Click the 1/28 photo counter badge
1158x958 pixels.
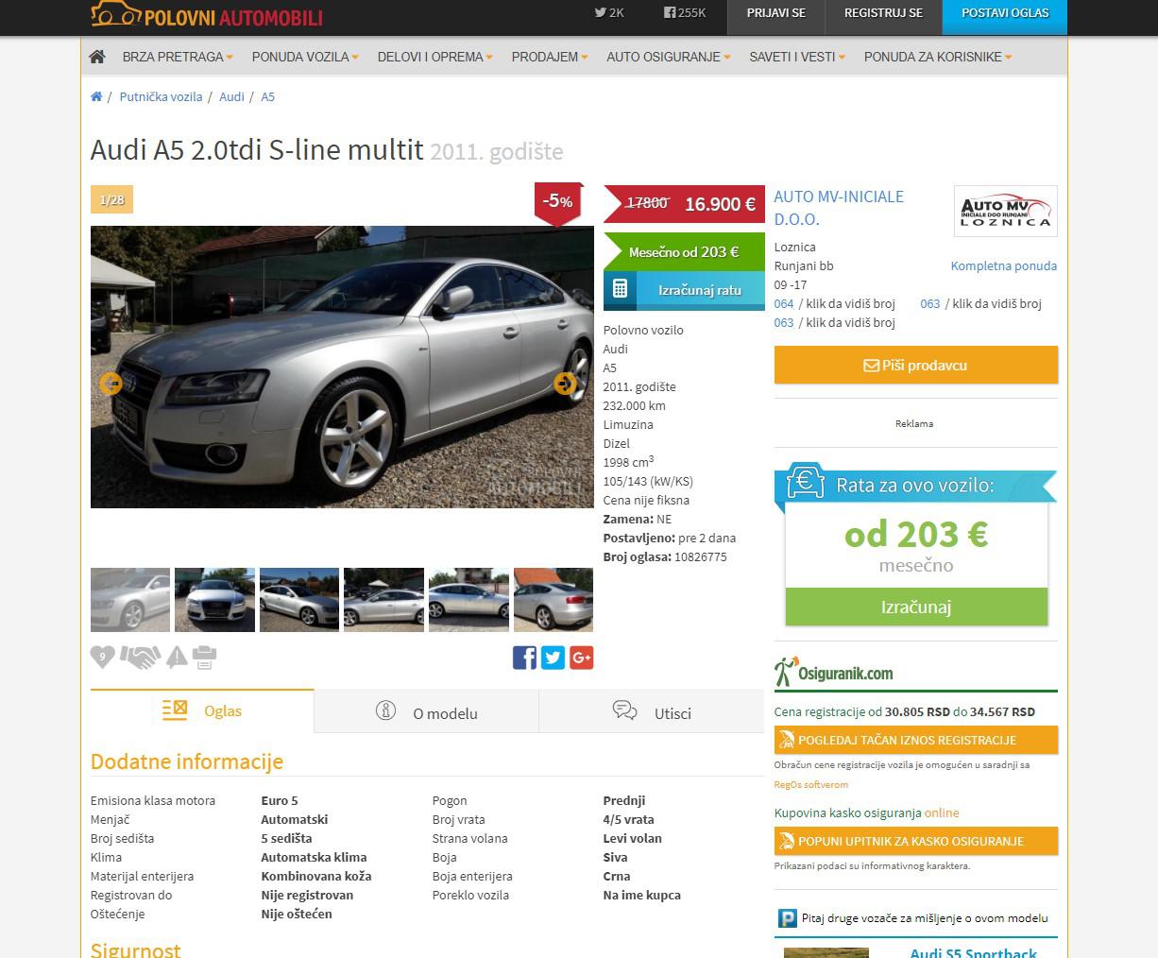111,200
